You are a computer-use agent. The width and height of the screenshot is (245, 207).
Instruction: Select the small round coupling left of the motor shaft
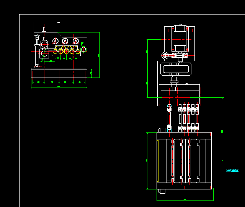[165, 55]
